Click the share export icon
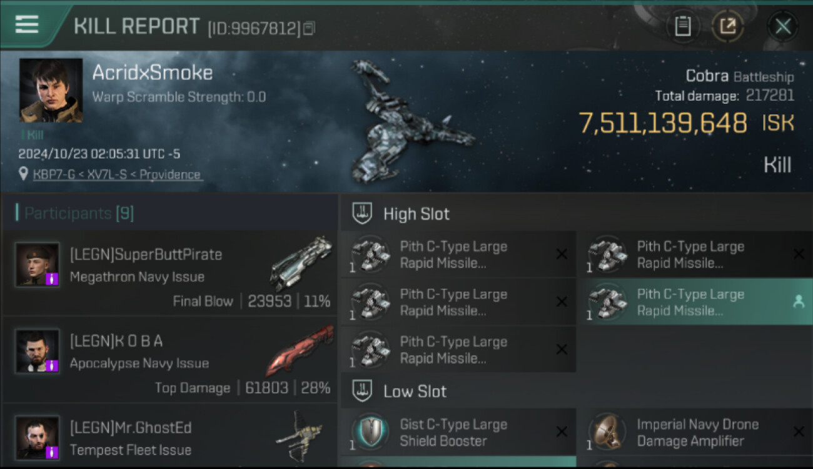The height and width of the screenshot is (469, 813). click(x=727, y=26)
